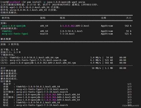141x108 pixels.
Task: Click the 软件包 column header
Action: click(6, 18)
